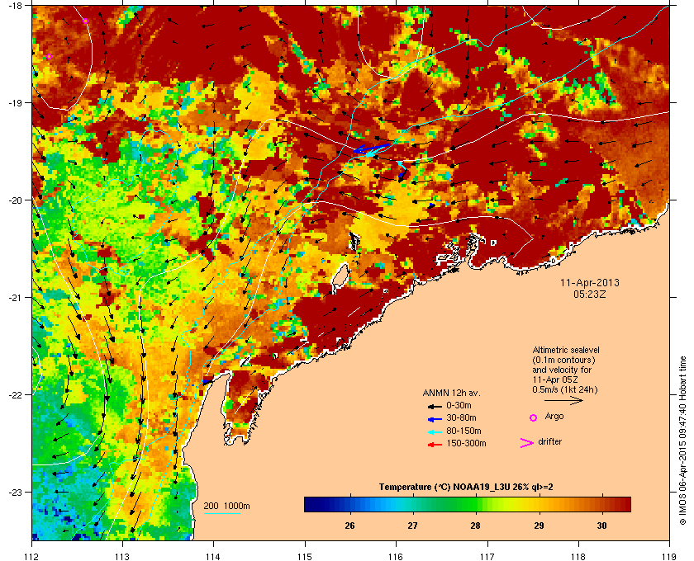Click the colorbar tick label 26

pos(349,526)
